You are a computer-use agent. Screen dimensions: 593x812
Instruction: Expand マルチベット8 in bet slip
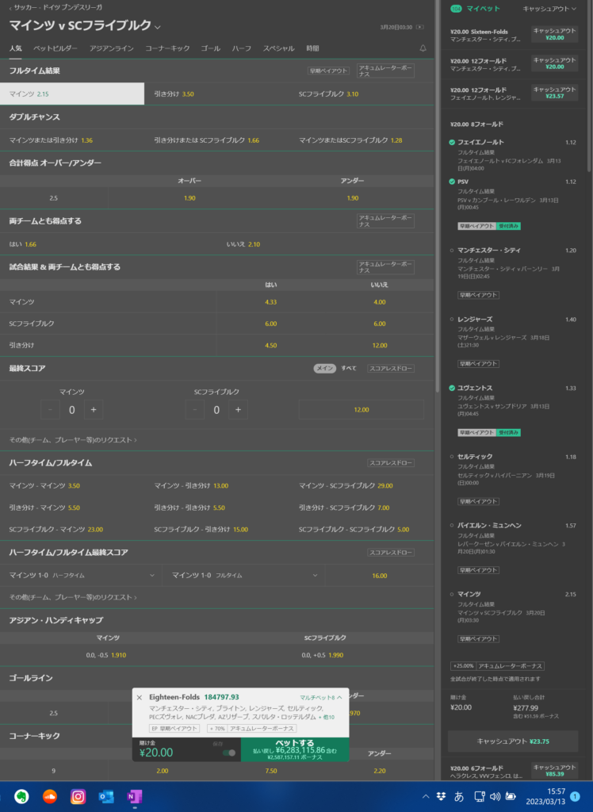pos(321,698)
